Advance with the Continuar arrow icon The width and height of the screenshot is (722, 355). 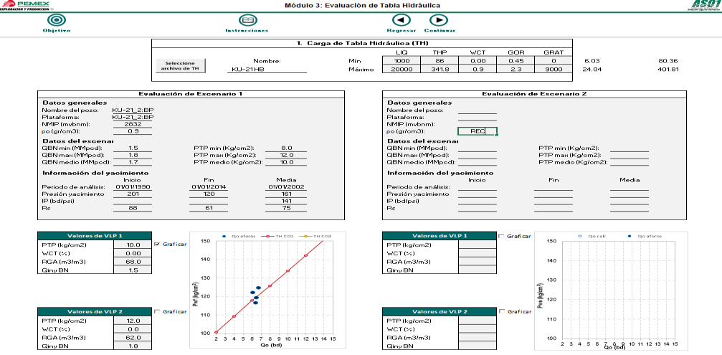point(439,20)
